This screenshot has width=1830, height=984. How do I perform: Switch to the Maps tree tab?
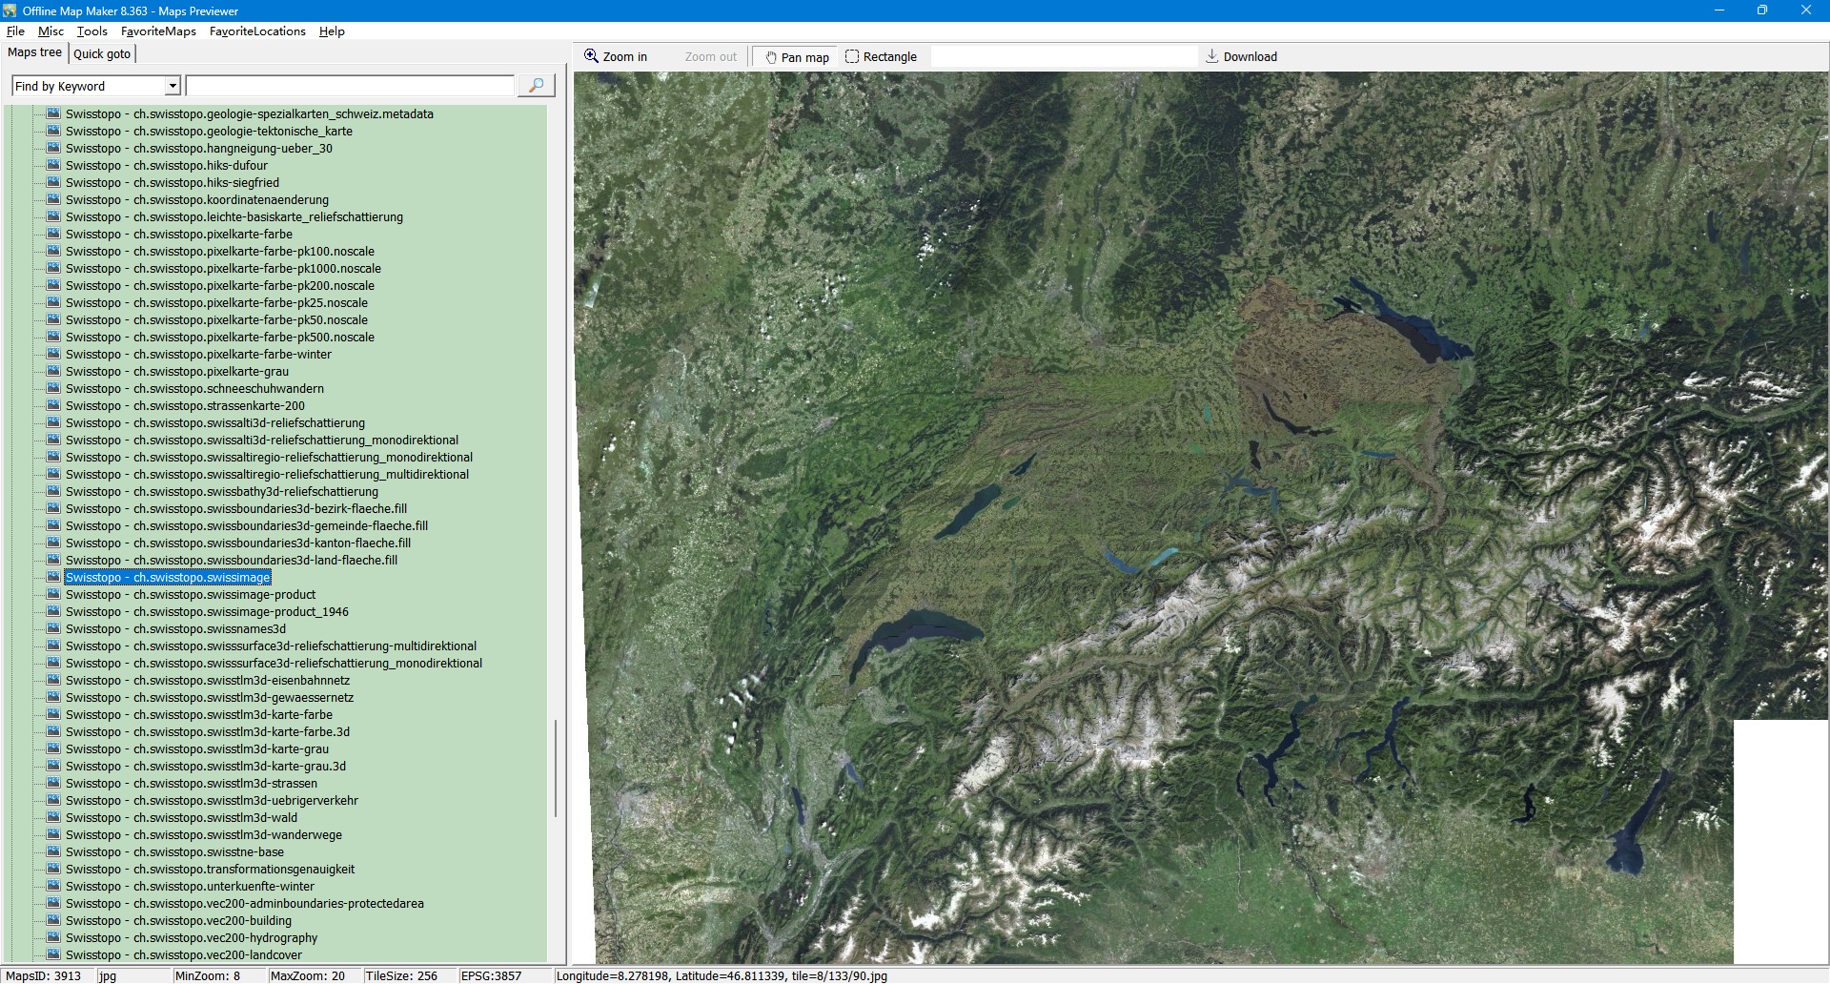[34, 52]
